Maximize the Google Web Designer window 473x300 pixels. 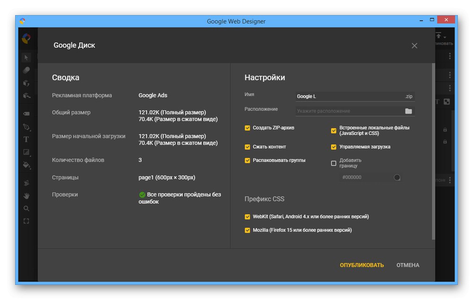pos(432,20)
